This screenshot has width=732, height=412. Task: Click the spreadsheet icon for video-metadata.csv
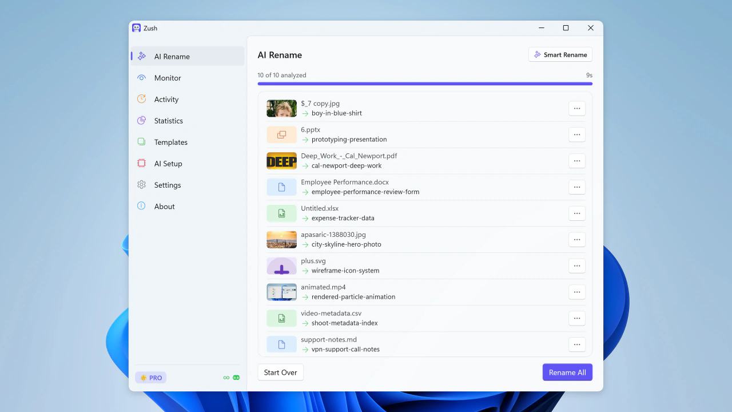(x=281, y=318)
